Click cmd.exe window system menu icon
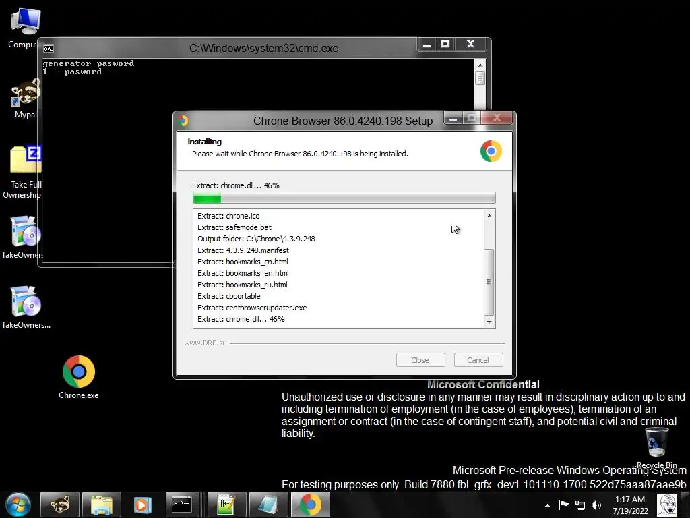The height and width of the screenshot is (518, 690). (x=49, y=48)
